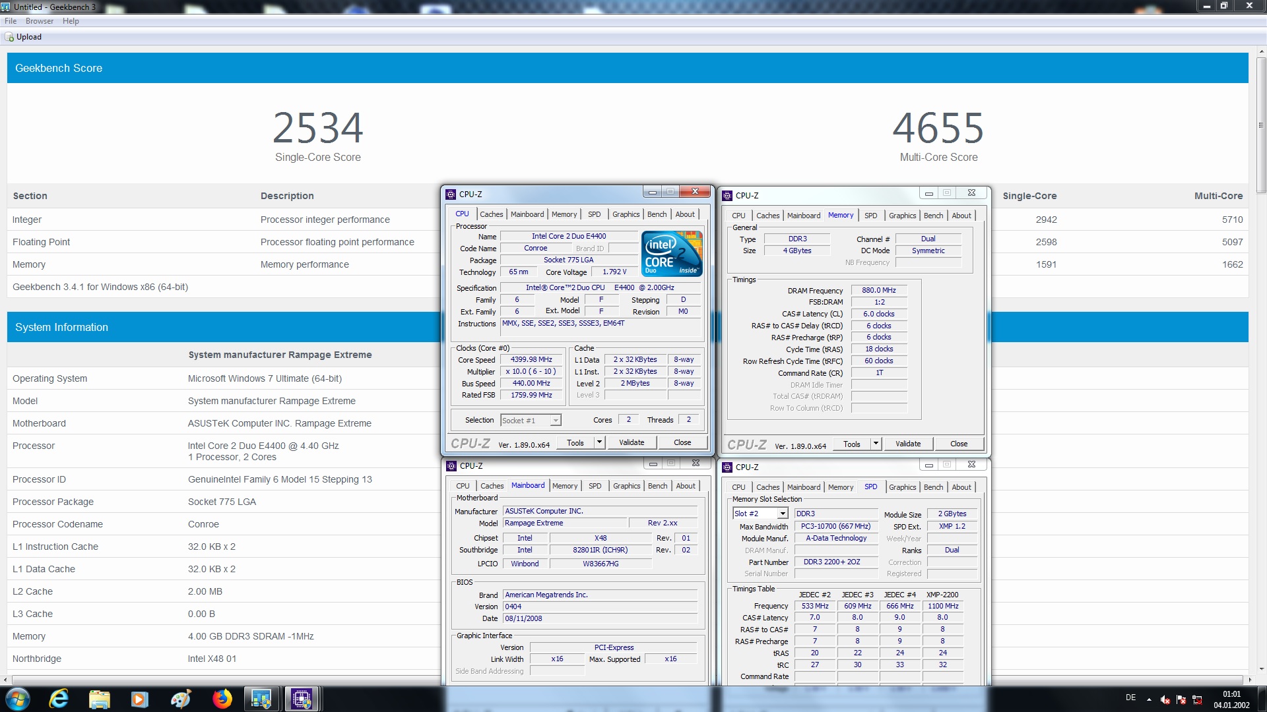Open Bench tab in CPU-tab CPU-Z window

click(657, 214)
